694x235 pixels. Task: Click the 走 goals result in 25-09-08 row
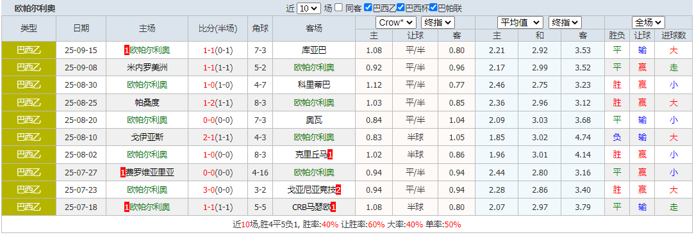point(673,68)
